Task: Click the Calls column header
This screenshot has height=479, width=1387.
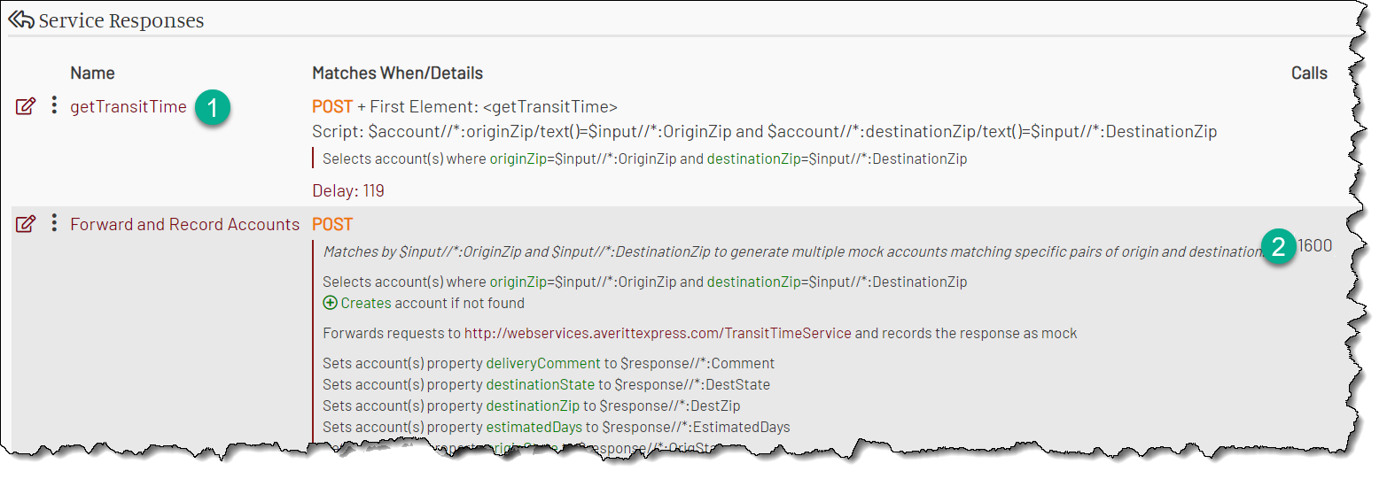Action: pyautogui.click(x=1309, y=73)
